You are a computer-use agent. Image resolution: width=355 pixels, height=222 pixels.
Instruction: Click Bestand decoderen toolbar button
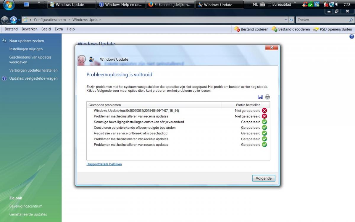pyautogui.click(x=291, y=29)
